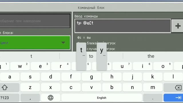Tap the l key
Image resolution: width=183 pixels, height=103 pixels.
[173, 77]
